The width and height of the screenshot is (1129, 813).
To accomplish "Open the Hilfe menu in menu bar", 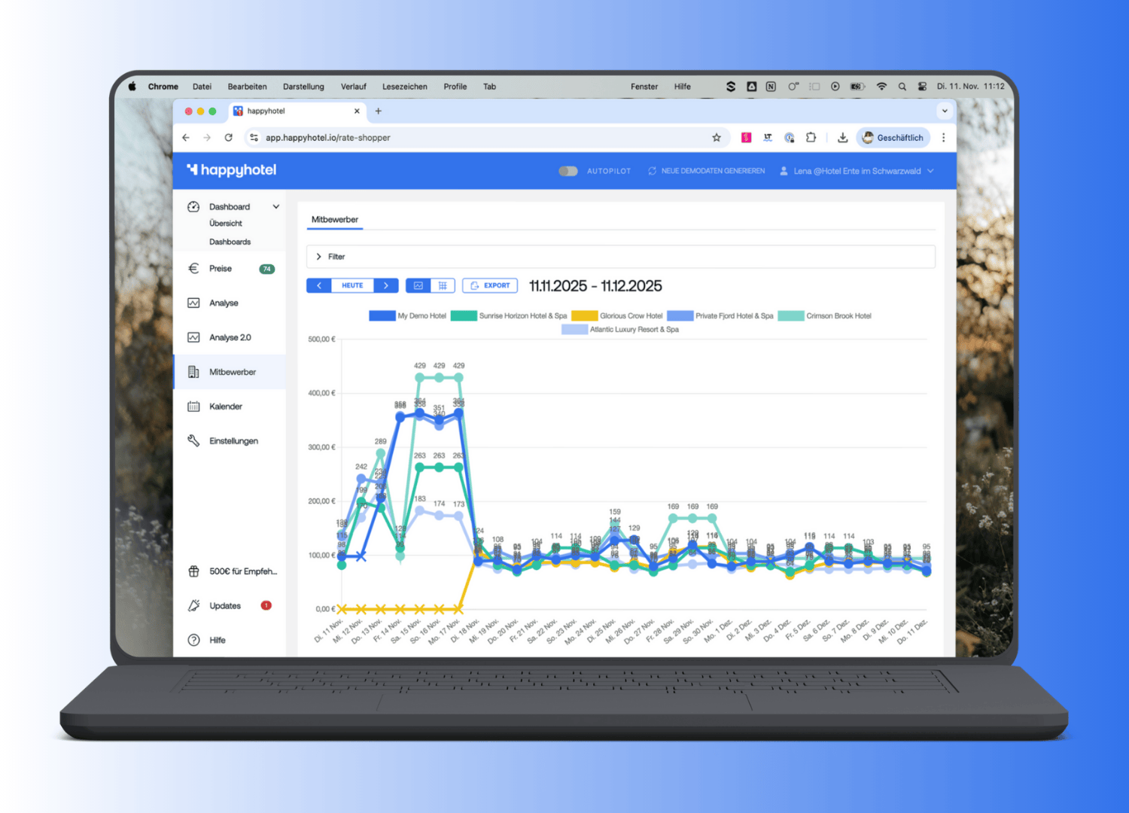I will point(683,87).
